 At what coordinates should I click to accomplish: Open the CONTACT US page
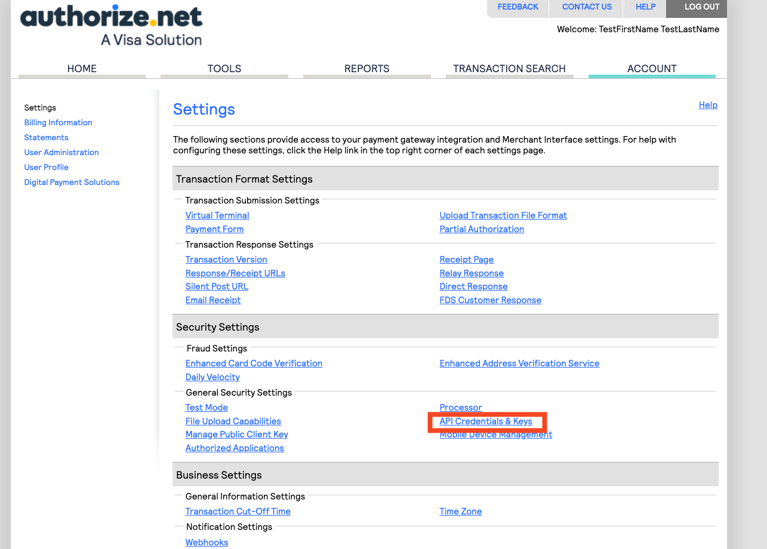[x=586, y=7]
